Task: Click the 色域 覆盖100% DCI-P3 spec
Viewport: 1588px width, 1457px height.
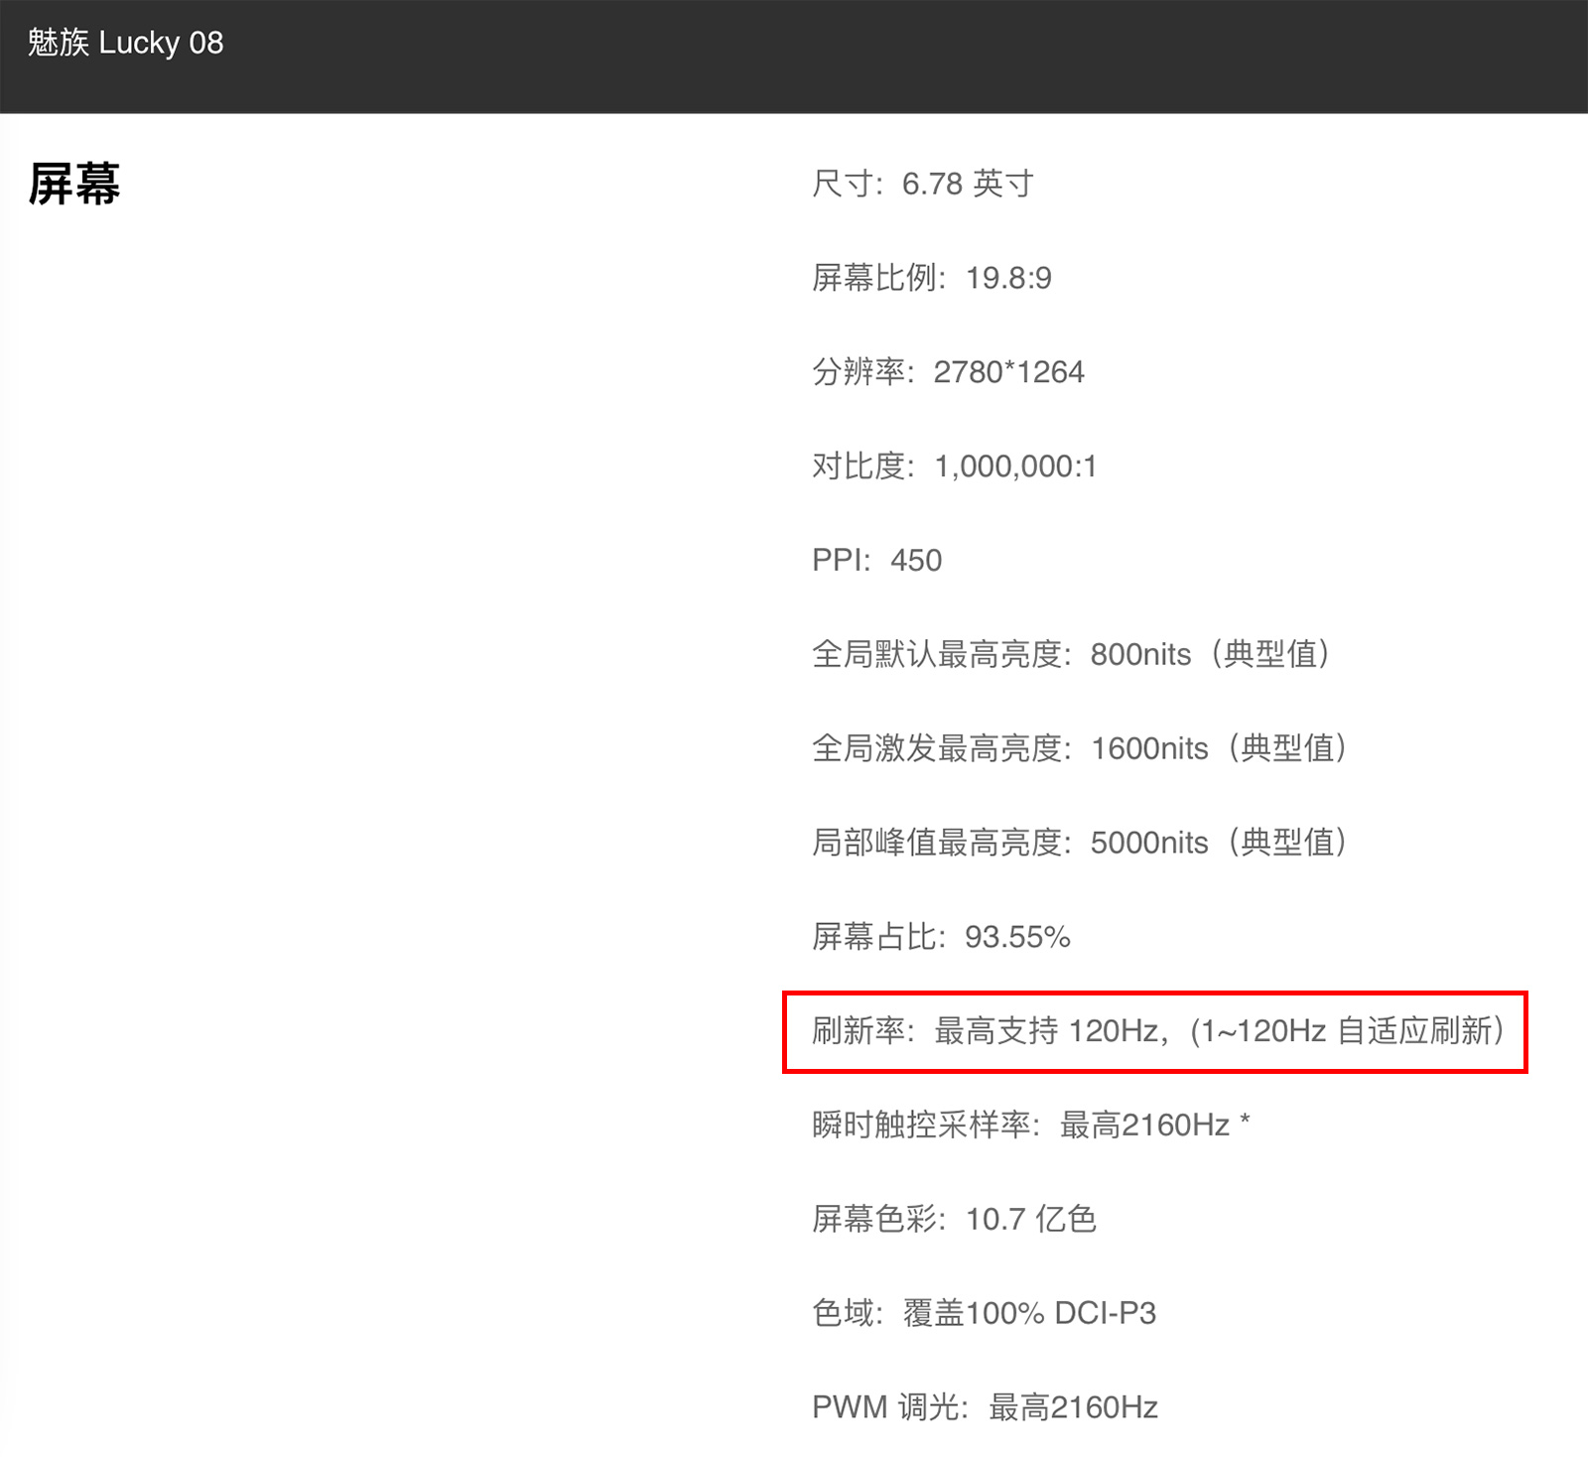Action: (984, 1313)
